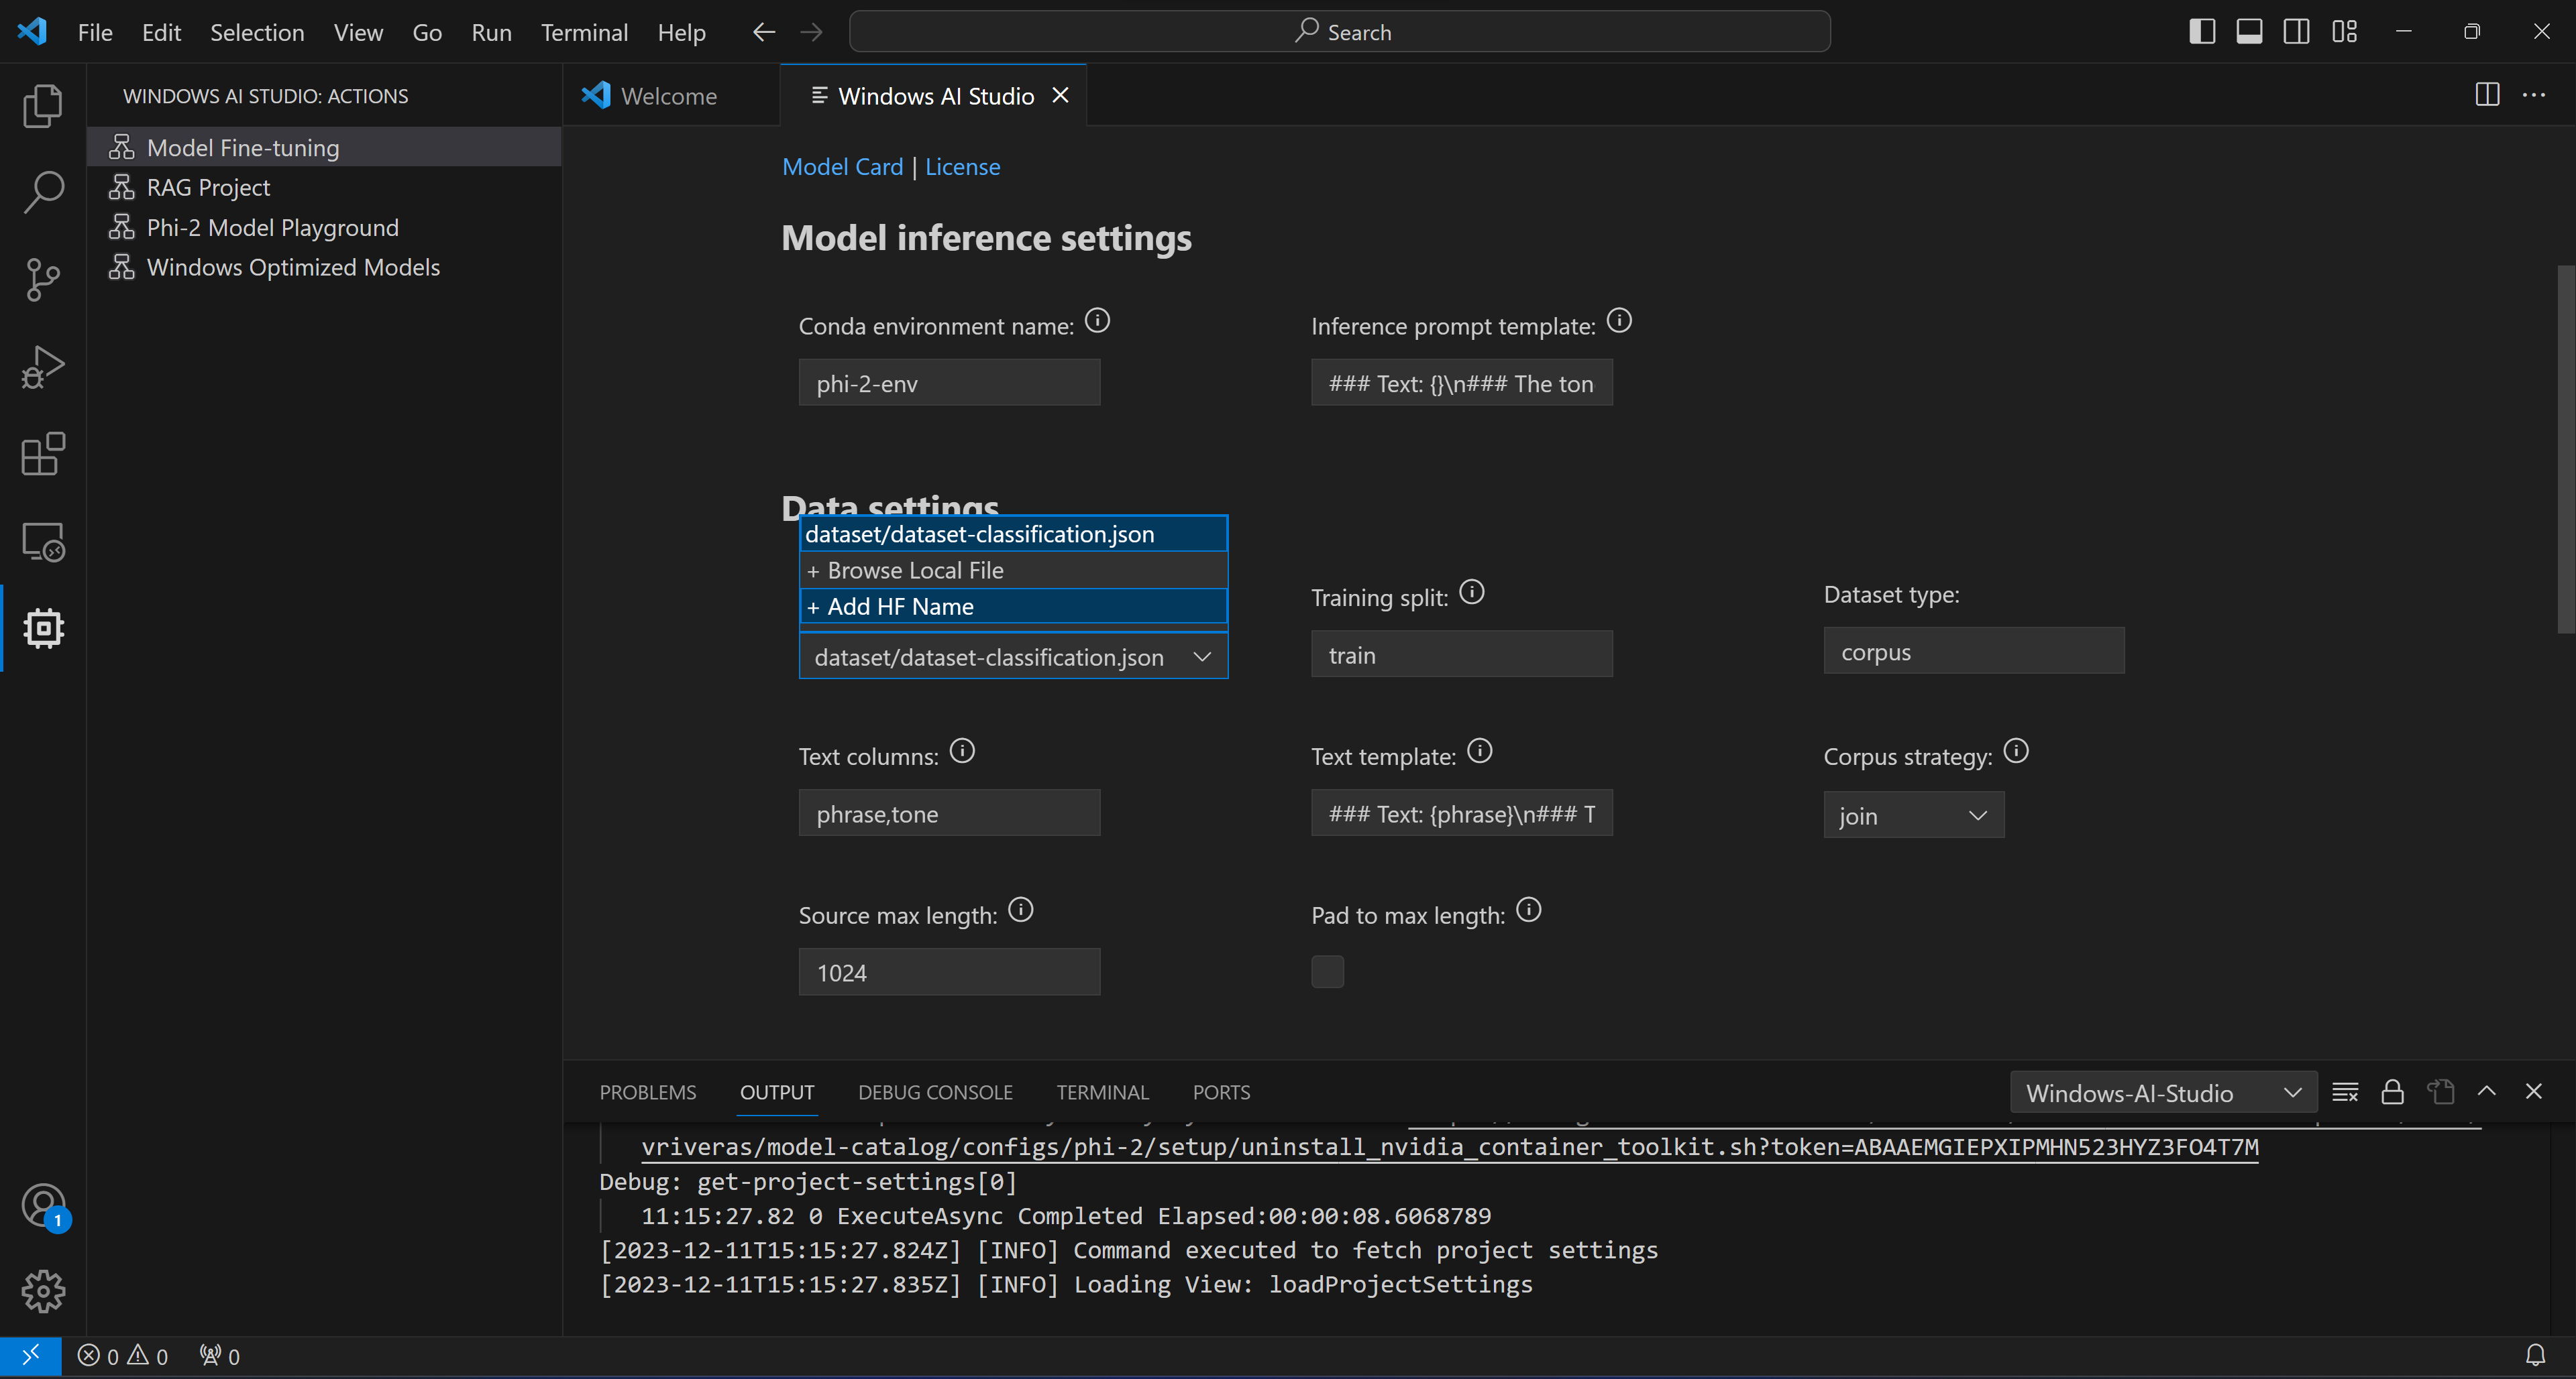Click the Training split input field
This screenshot has width=2576, height=1379.
point(1462,652)
